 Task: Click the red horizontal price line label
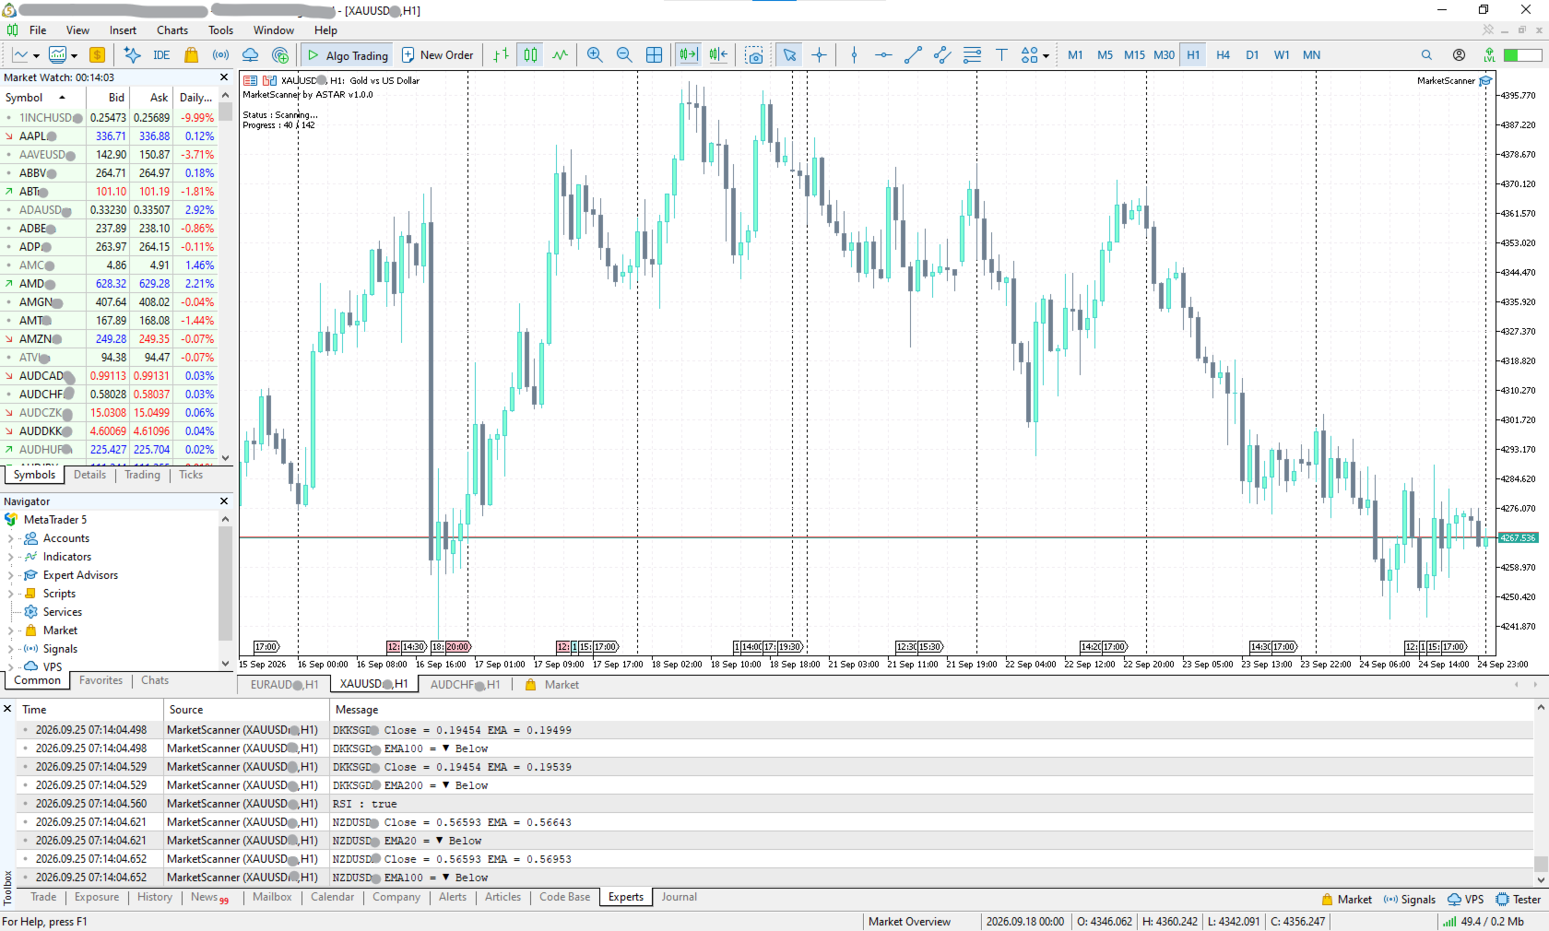[1518, 537]
